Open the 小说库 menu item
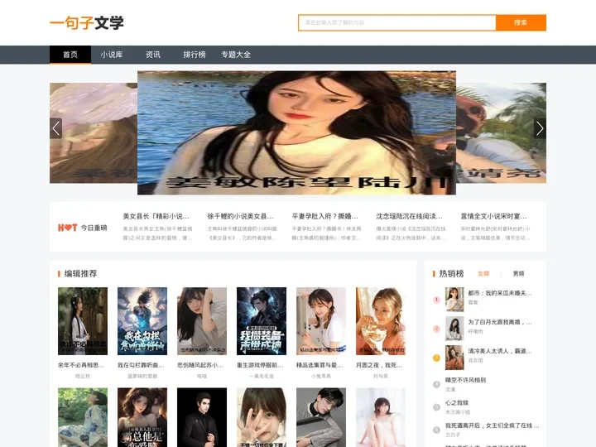The width and height of the screenshot is (596, 447). (112, 55)
